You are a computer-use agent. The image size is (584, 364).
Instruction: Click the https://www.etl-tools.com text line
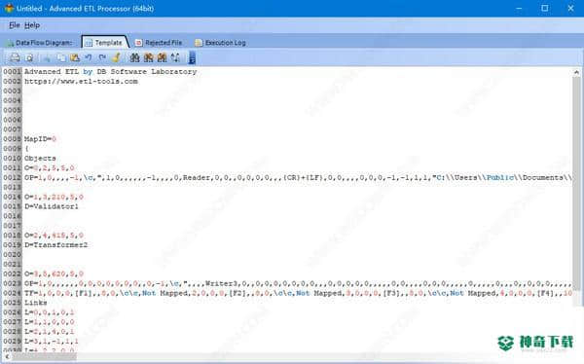click(x=81, y=81)
